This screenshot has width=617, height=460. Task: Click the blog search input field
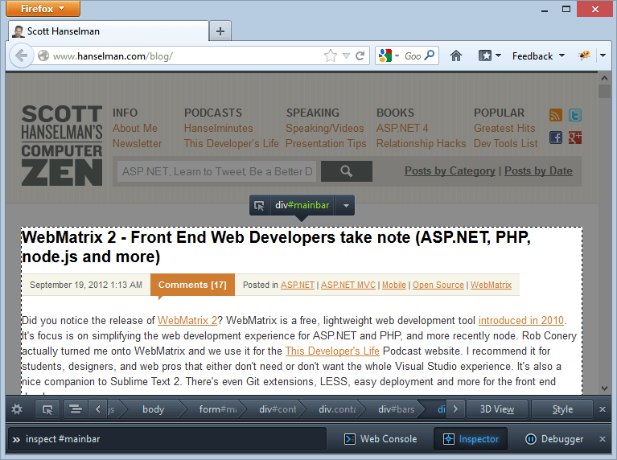216,171
